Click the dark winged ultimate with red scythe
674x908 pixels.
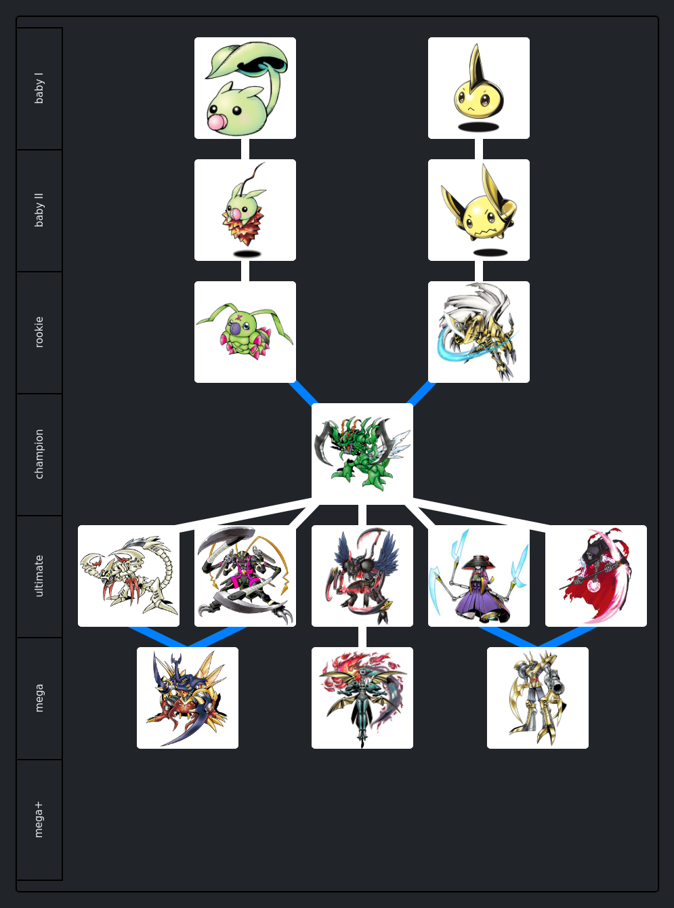pos(362,576)
